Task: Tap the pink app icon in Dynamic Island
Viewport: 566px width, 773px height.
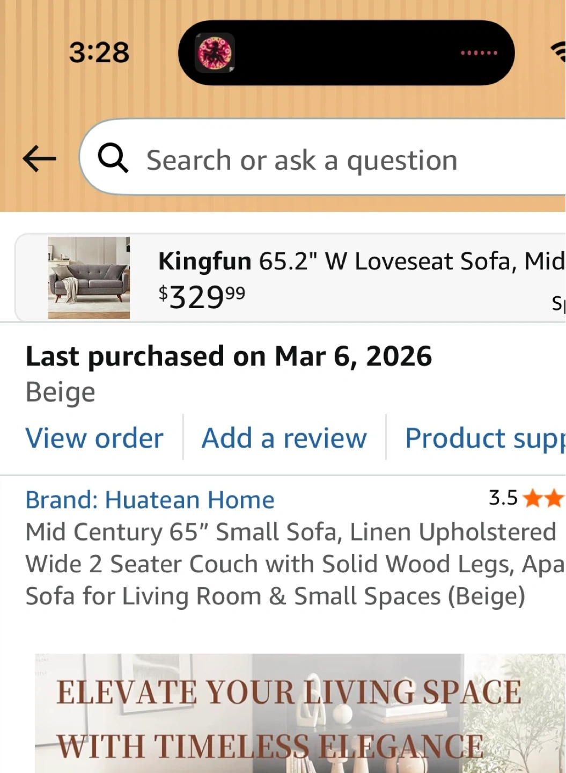Action: point(215,53)
